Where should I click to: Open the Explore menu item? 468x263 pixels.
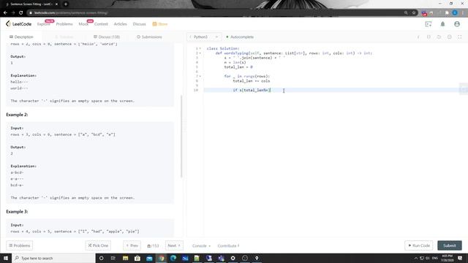(44, 24)
